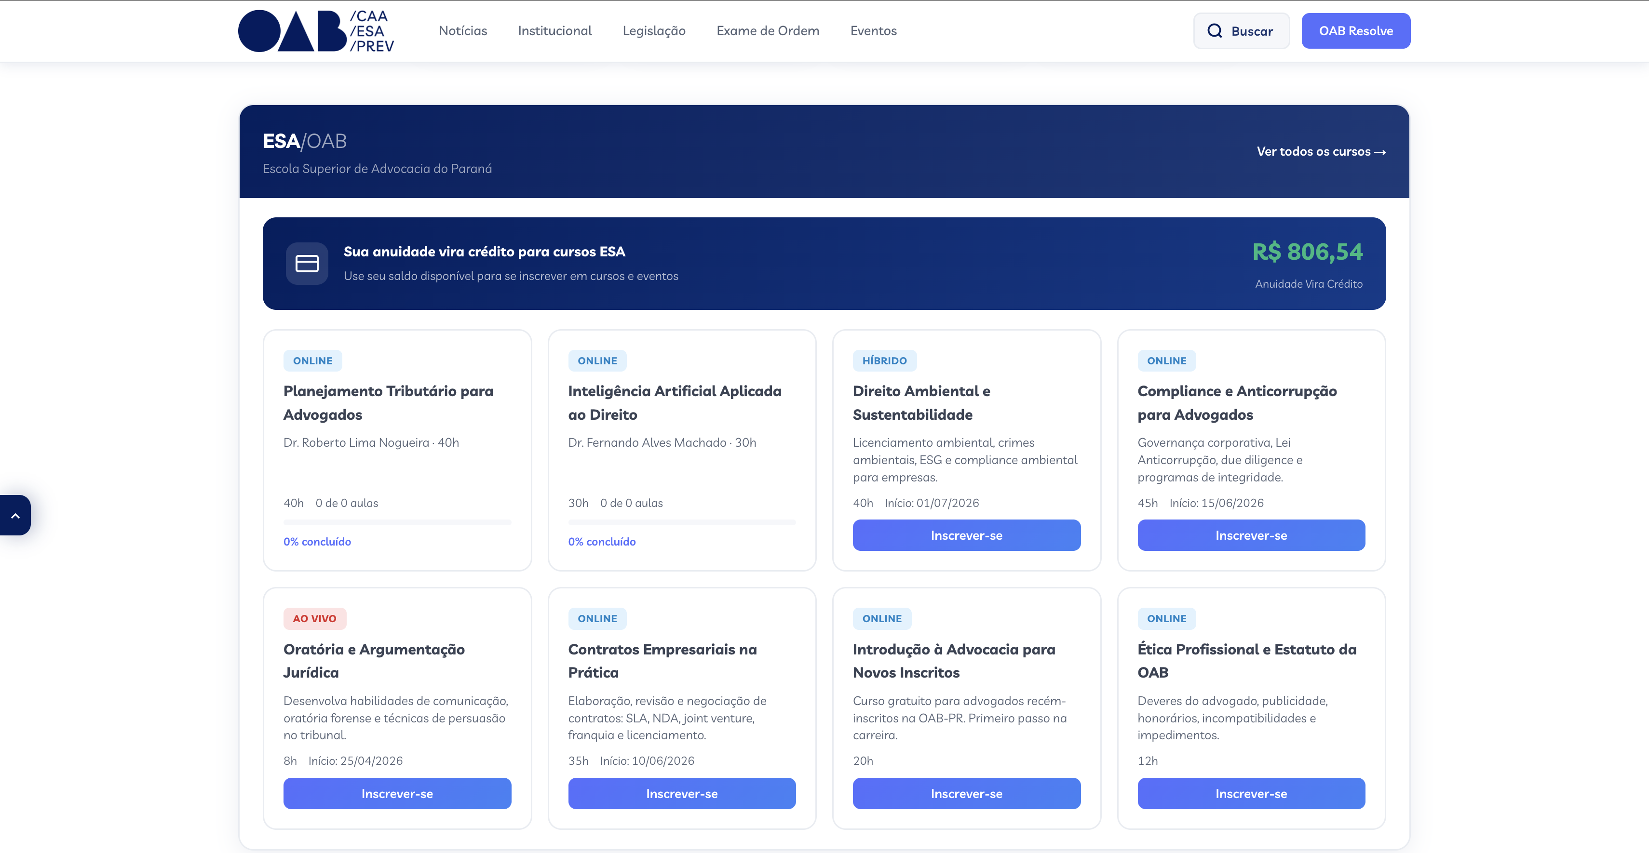Go to Exame de Ordem
This screenshot has height=853, width=1649.
(x=768, y=31)
